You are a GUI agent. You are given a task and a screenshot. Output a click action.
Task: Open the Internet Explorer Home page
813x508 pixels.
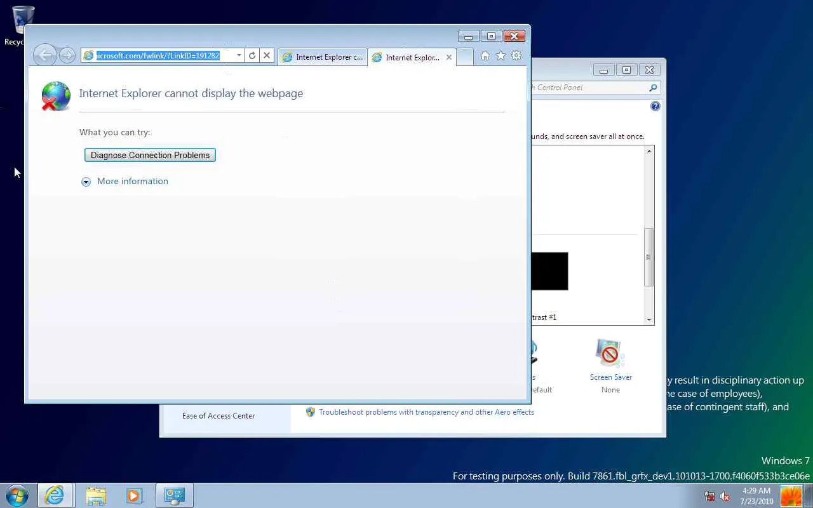485,56
